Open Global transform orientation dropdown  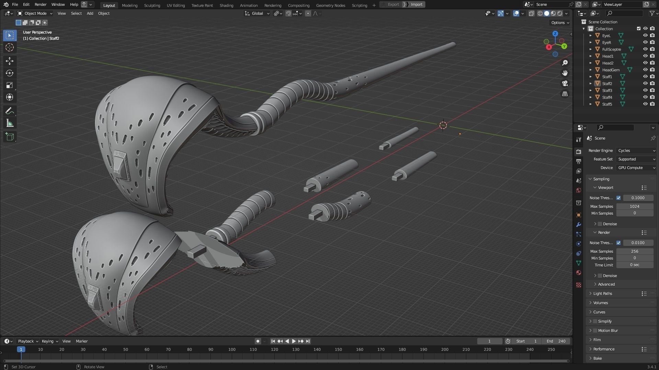257,13
